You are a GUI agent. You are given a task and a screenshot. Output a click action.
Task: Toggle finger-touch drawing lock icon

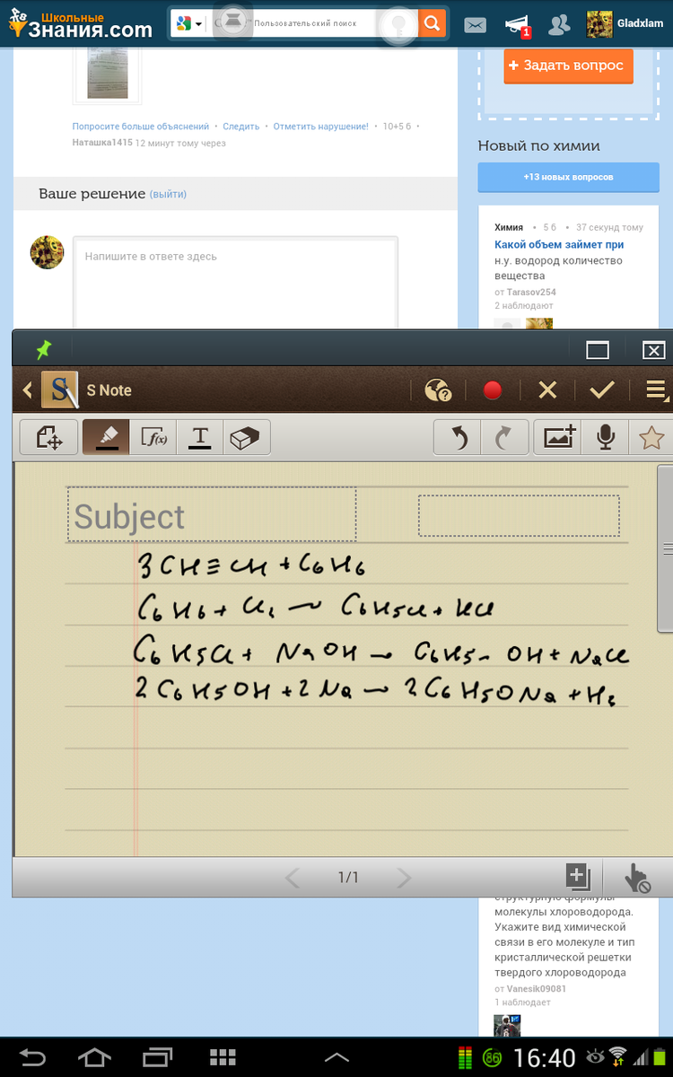(x=636, y=877)
